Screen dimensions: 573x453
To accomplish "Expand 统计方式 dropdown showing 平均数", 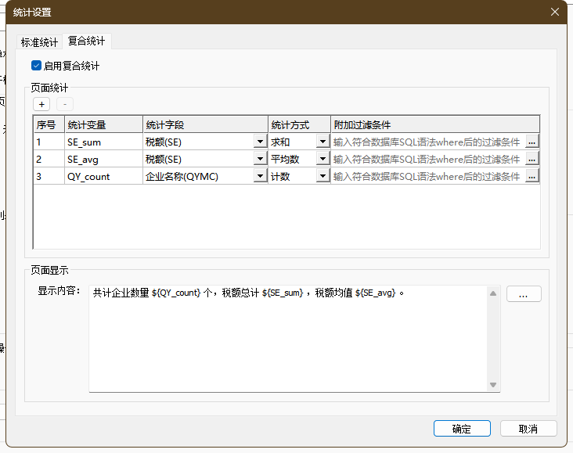I will (x=322, y=160).
